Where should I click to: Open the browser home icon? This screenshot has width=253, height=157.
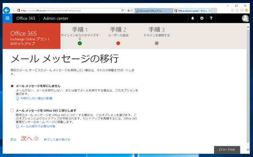click(x=232, y=10)
